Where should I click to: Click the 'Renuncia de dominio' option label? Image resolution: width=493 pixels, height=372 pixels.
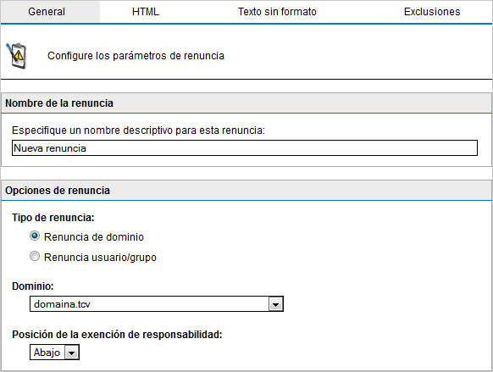click(94, 236)
